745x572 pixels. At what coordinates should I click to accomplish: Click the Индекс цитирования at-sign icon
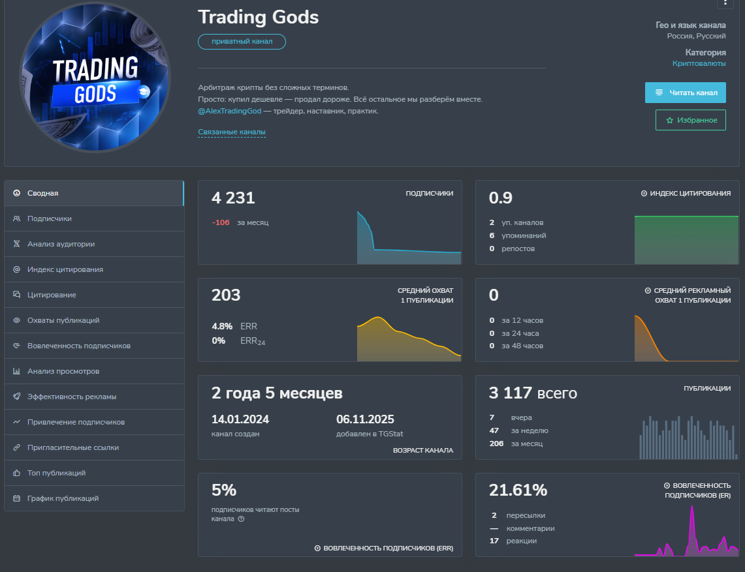(16, 269)
